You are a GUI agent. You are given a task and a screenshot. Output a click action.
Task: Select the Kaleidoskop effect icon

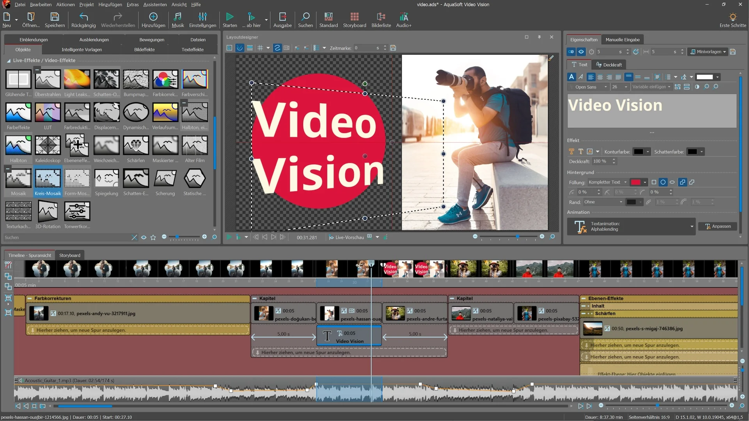tap(48, 145)
